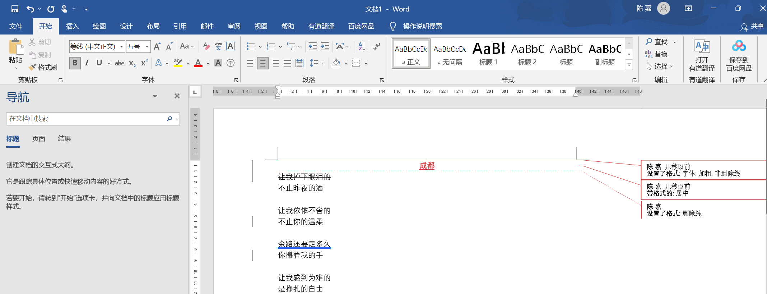The image size is (767, 294).
Task: Close the navigation pane
Action: pyautogui.click(x=177, y=96)
